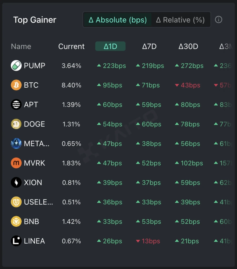Click the APT striped circle icon

(x=16, y=105)
